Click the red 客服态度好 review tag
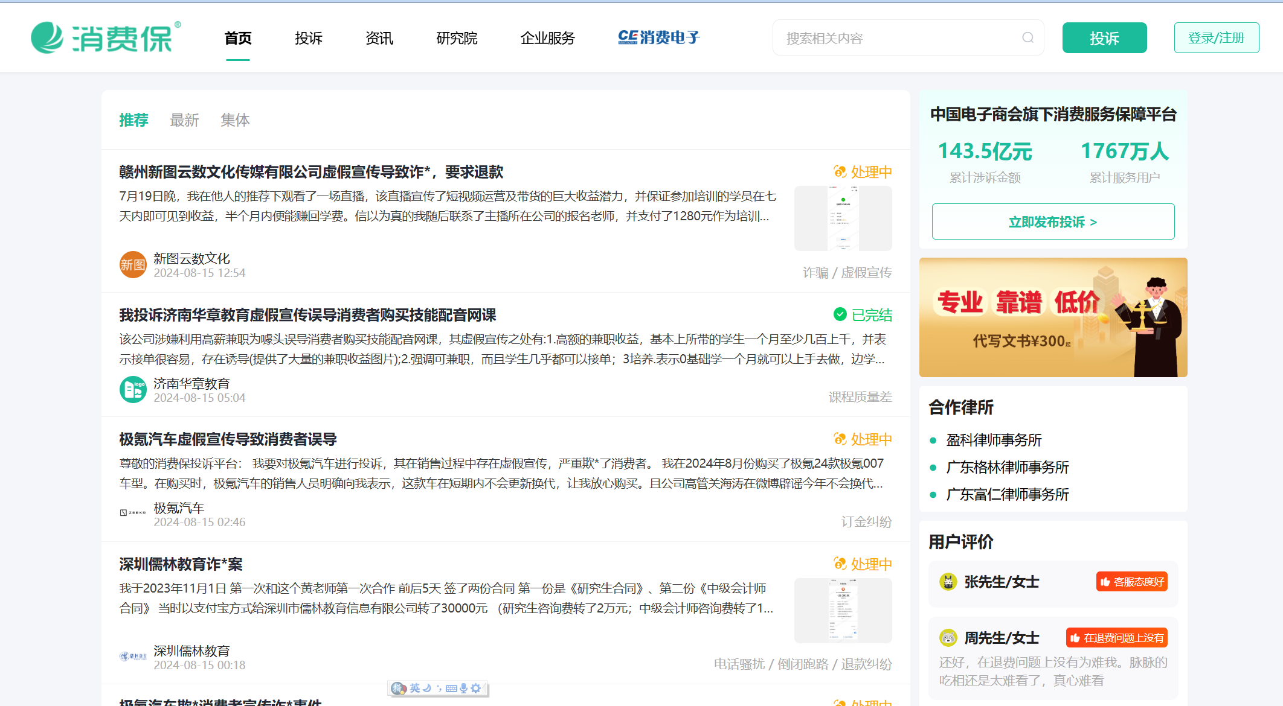 point(1132,582)
